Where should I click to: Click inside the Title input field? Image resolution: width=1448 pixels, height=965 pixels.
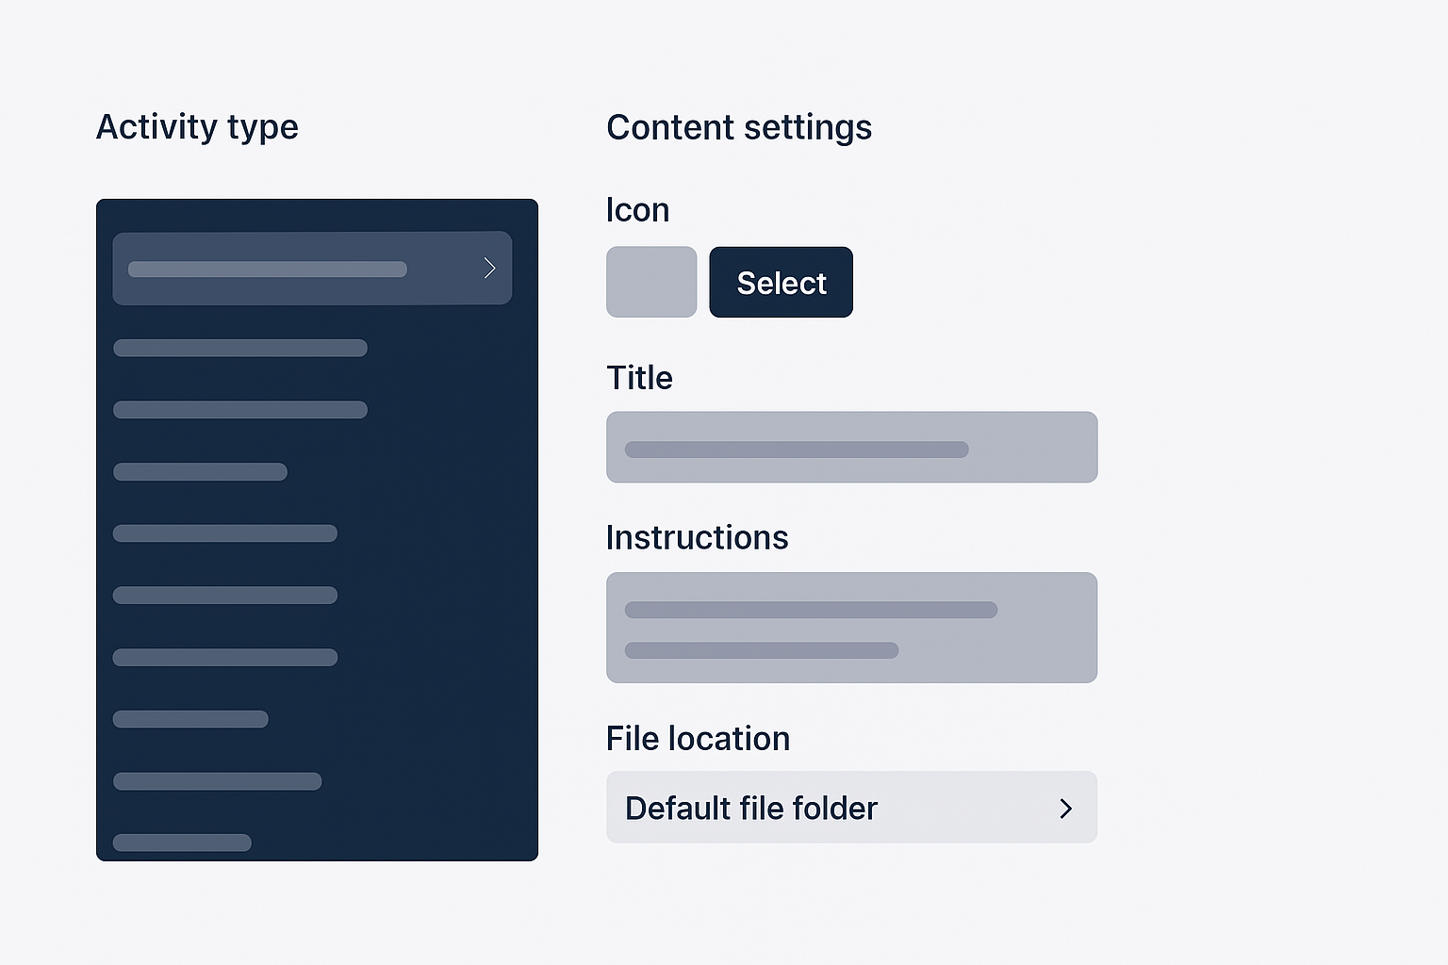tap(851, 447)
